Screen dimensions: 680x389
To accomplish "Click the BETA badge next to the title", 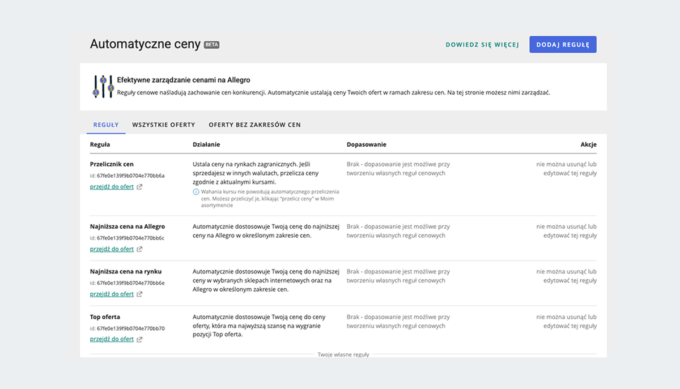I will 211,45.
